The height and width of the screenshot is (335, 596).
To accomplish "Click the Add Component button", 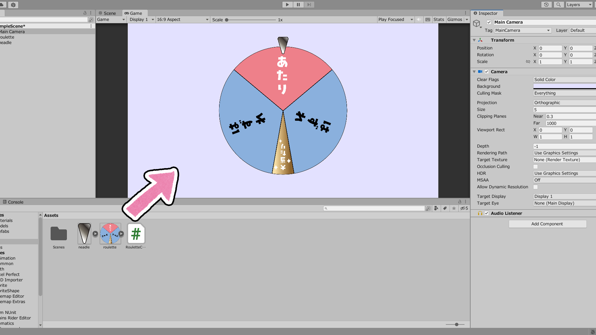I will (x=547, y=224).
